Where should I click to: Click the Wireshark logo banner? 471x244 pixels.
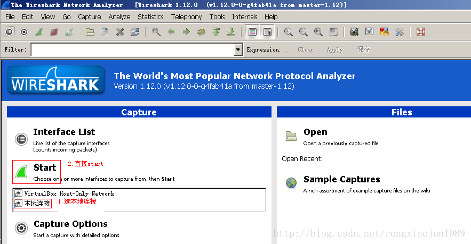coord(56,80)
